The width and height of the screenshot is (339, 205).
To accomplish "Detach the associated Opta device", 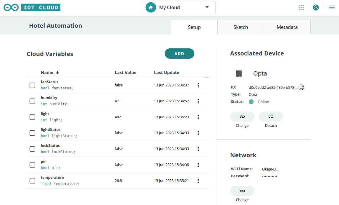I will coord(271,117).
